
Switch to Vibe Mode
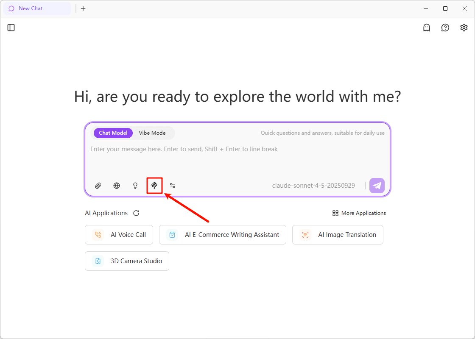152,133
